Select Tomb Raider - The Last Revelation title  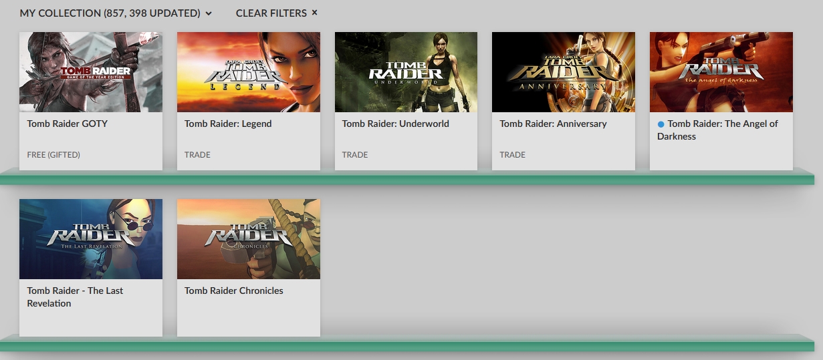(75, 297)
